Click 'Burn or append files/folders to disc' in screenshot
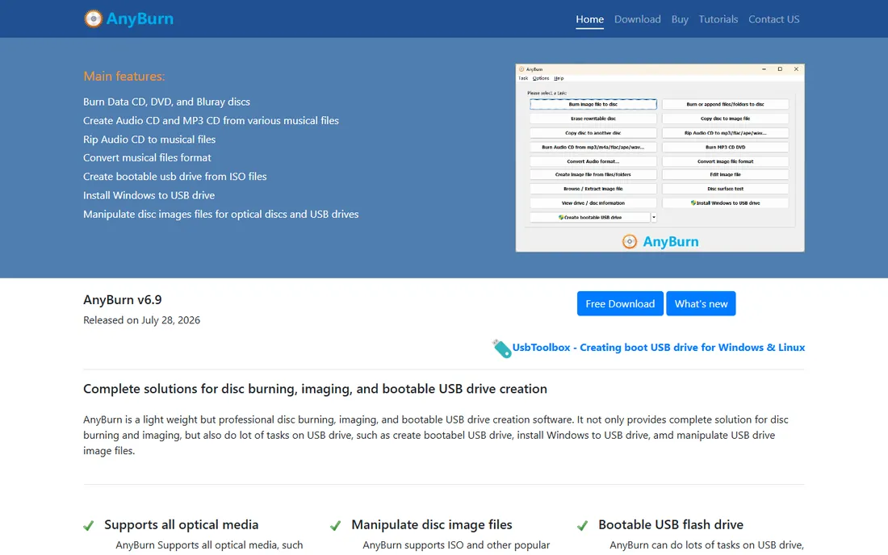The width and height of the screenshot is (888, 555). [725, 104]
